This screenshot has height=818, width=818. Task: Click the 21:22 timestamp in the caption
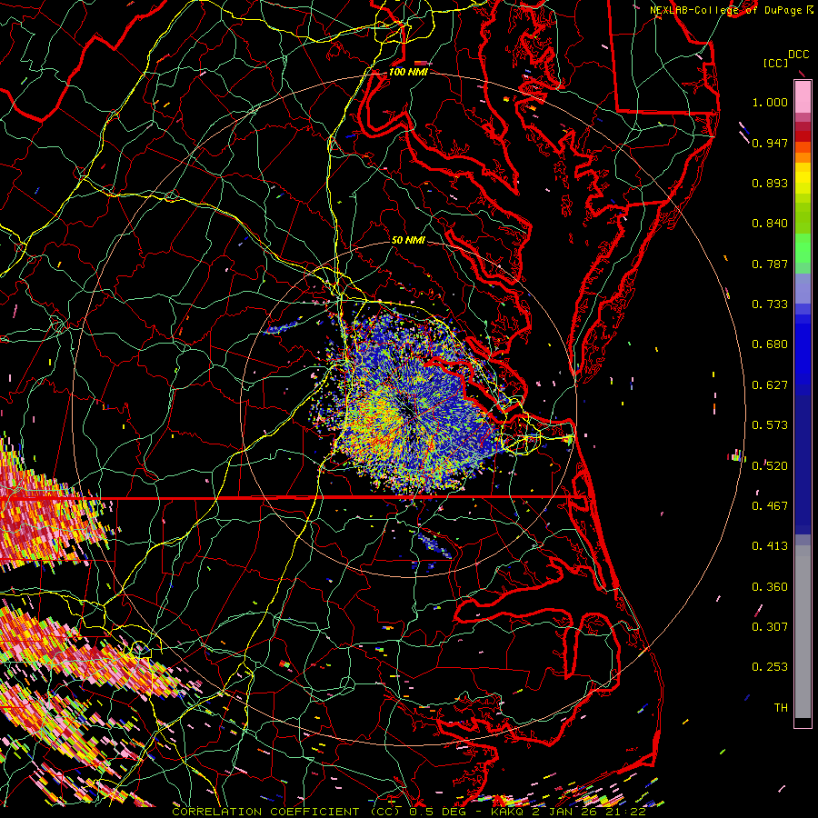click(627, 812)
